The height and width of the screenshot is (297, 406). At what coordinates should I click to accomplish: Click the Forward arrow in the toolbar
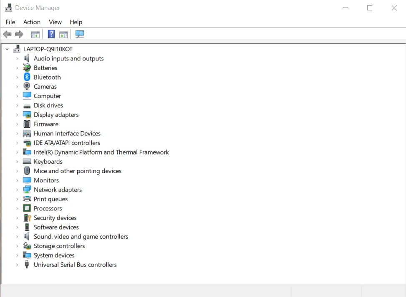coord(19,34)
